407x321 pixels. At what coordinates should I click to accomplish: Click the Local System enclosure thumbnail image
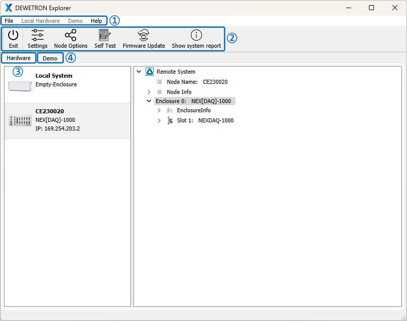coord(20,86)
